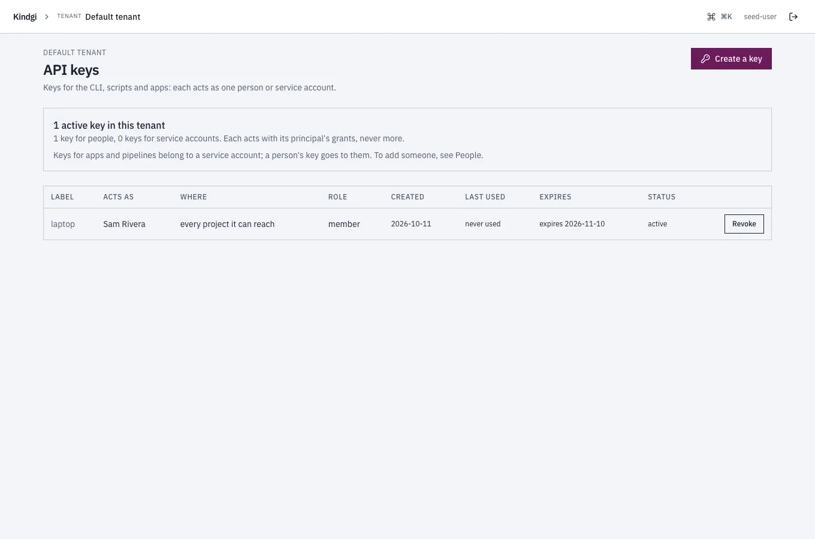Click the seed-user account name
The image size is (815, 539).
pos(760,17)
